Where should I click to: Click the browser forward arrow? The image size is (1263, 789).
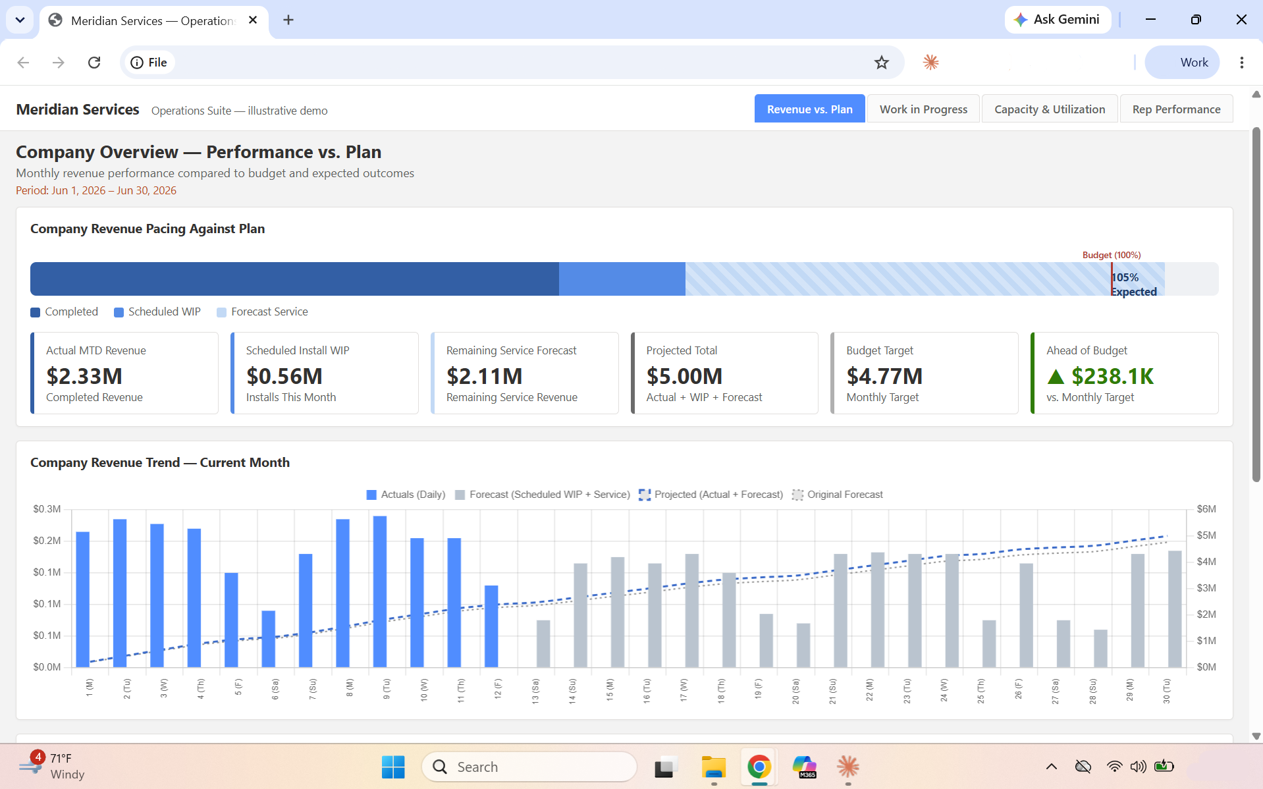coord(59,63)
